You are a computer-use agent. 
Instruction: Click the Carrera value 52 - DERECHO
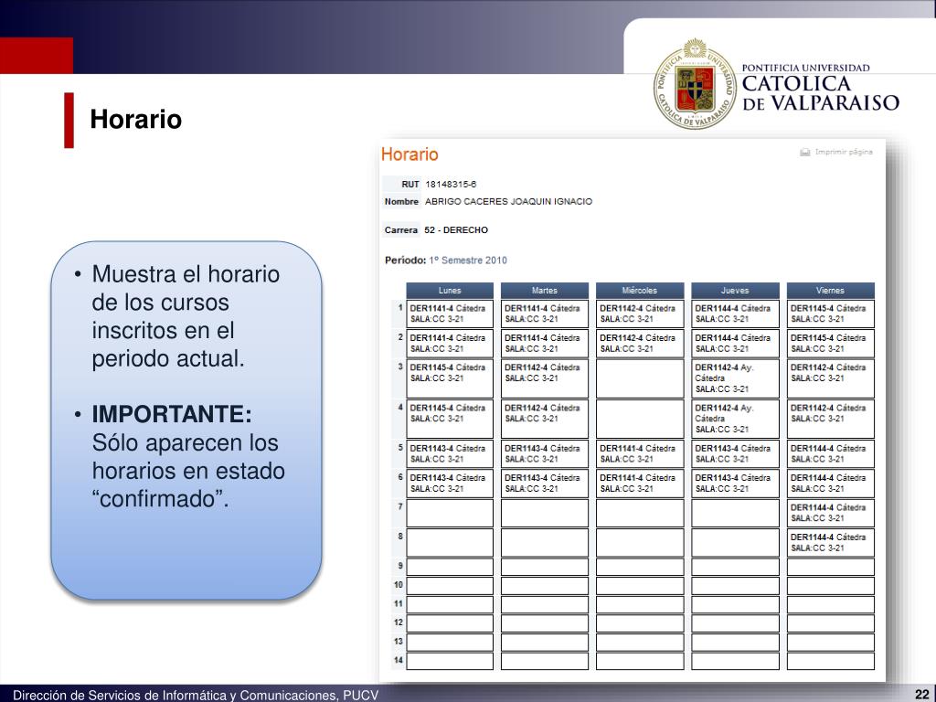pyautogui.click(x=456, y=230)
